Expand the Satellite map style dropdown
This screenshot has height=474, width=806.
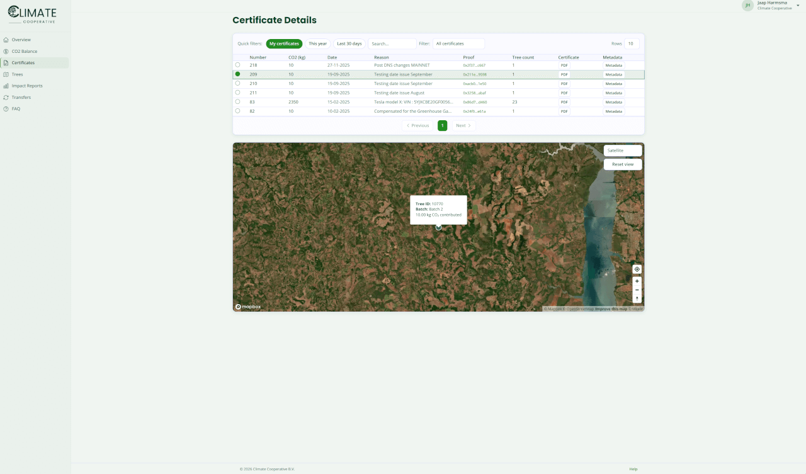click(x=622, y=150)
